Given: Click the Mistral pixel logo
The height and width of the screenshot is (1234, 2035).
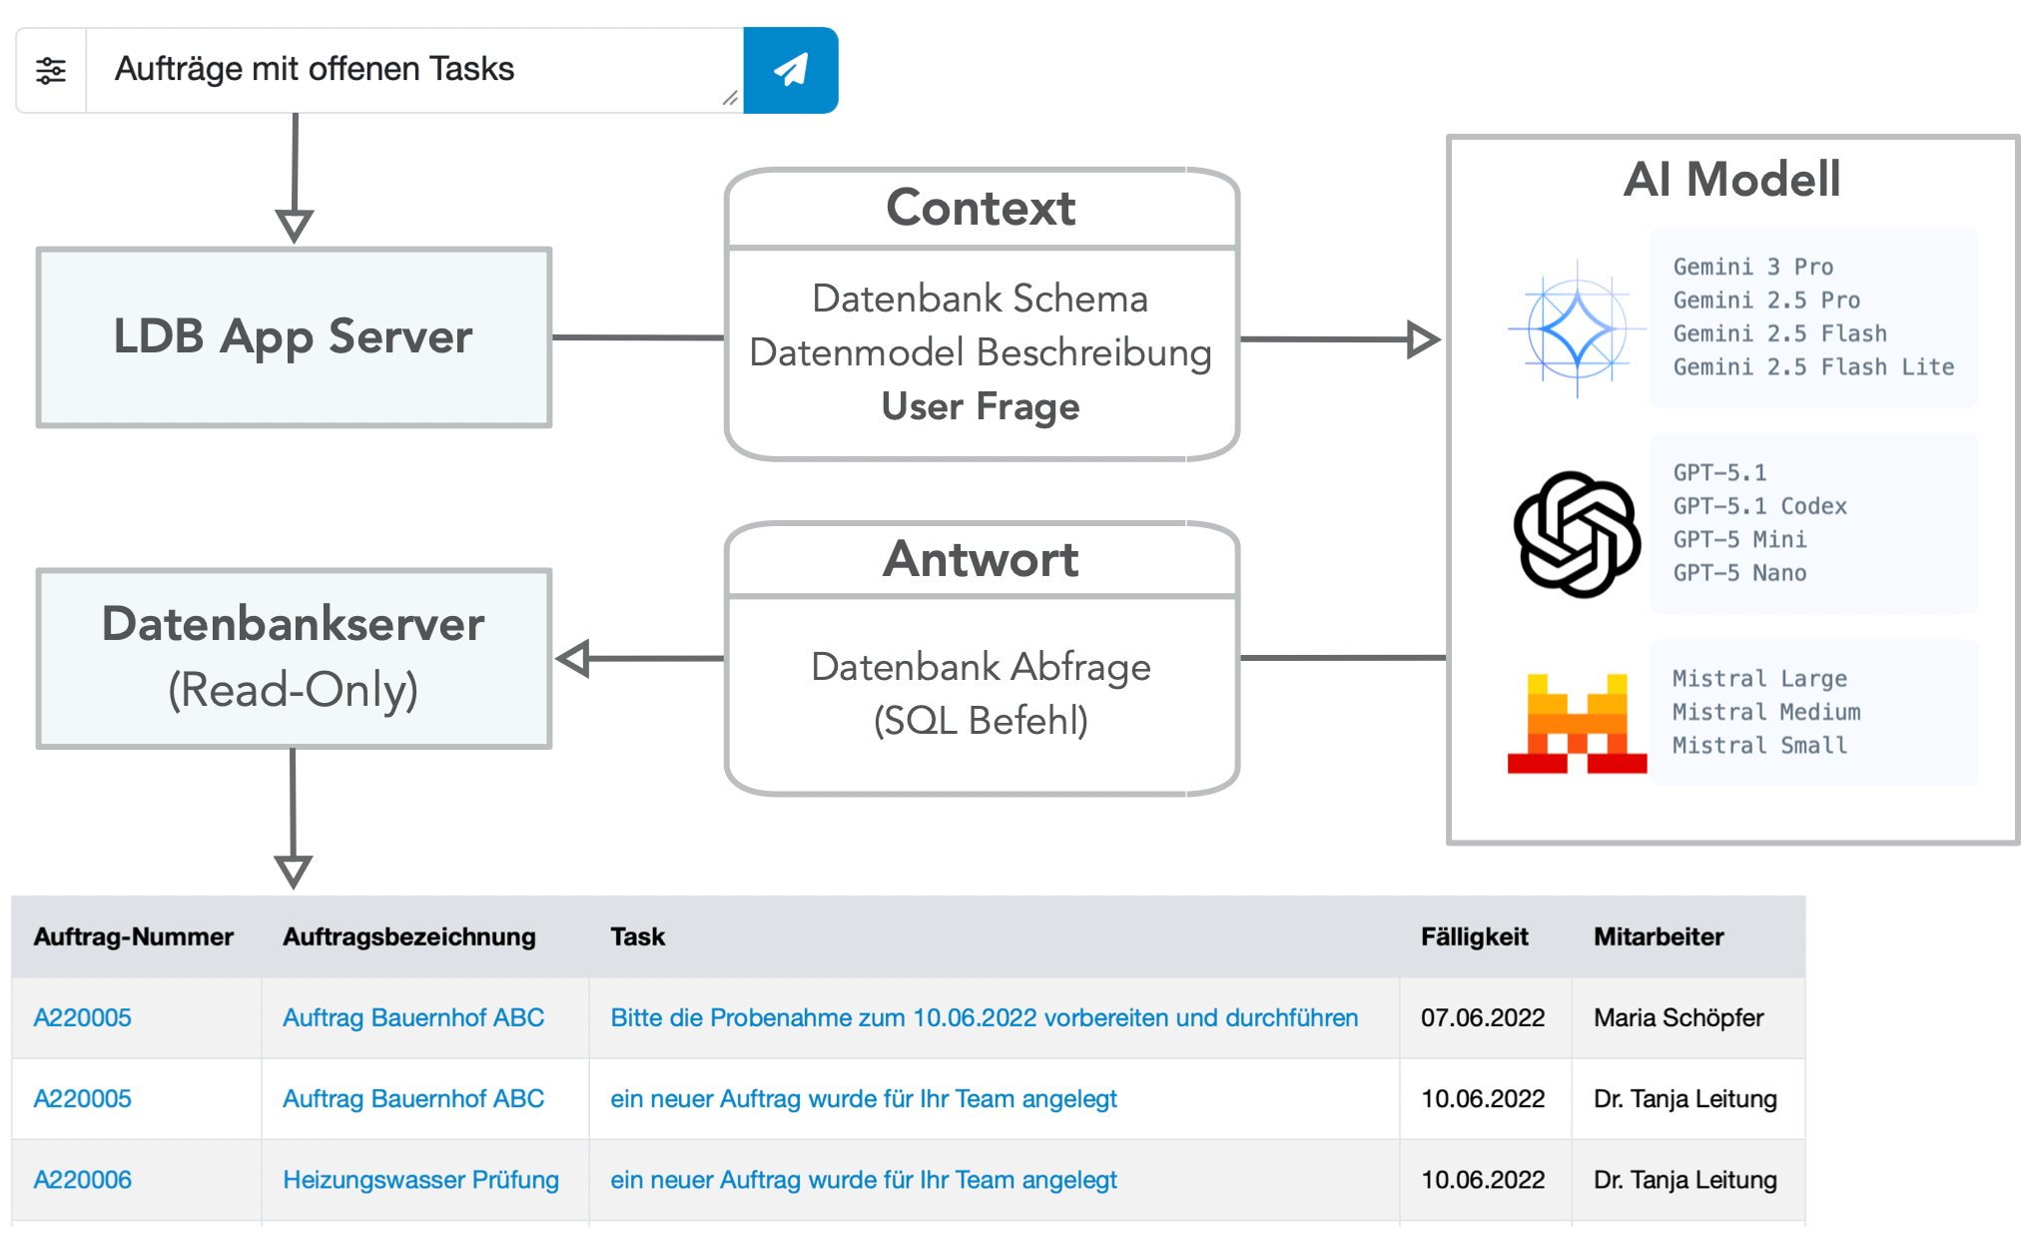Looking at the screenshot, I should tap(1577, 724).
